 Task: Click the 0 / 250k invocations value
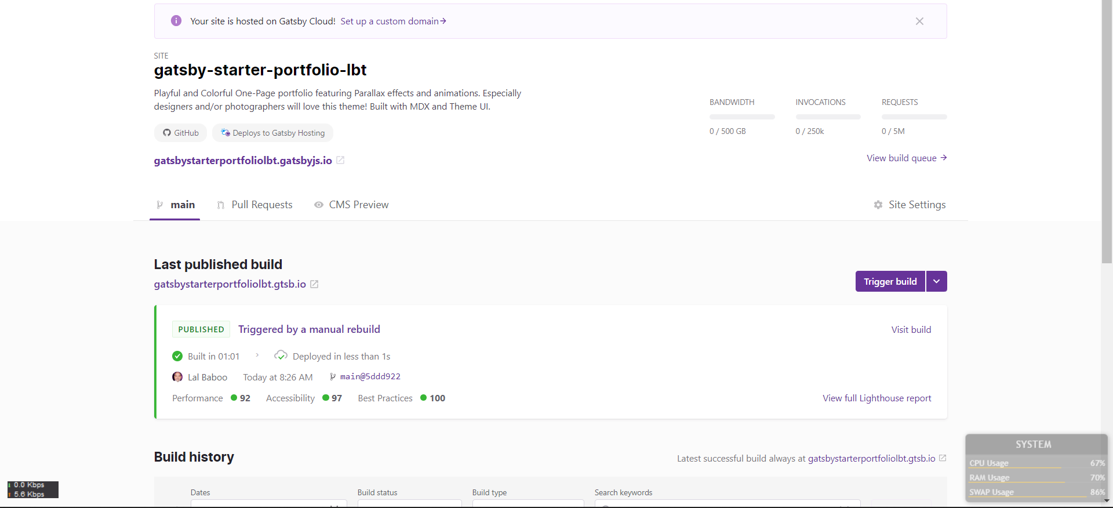pyautogui.click(x=810, y=131)
